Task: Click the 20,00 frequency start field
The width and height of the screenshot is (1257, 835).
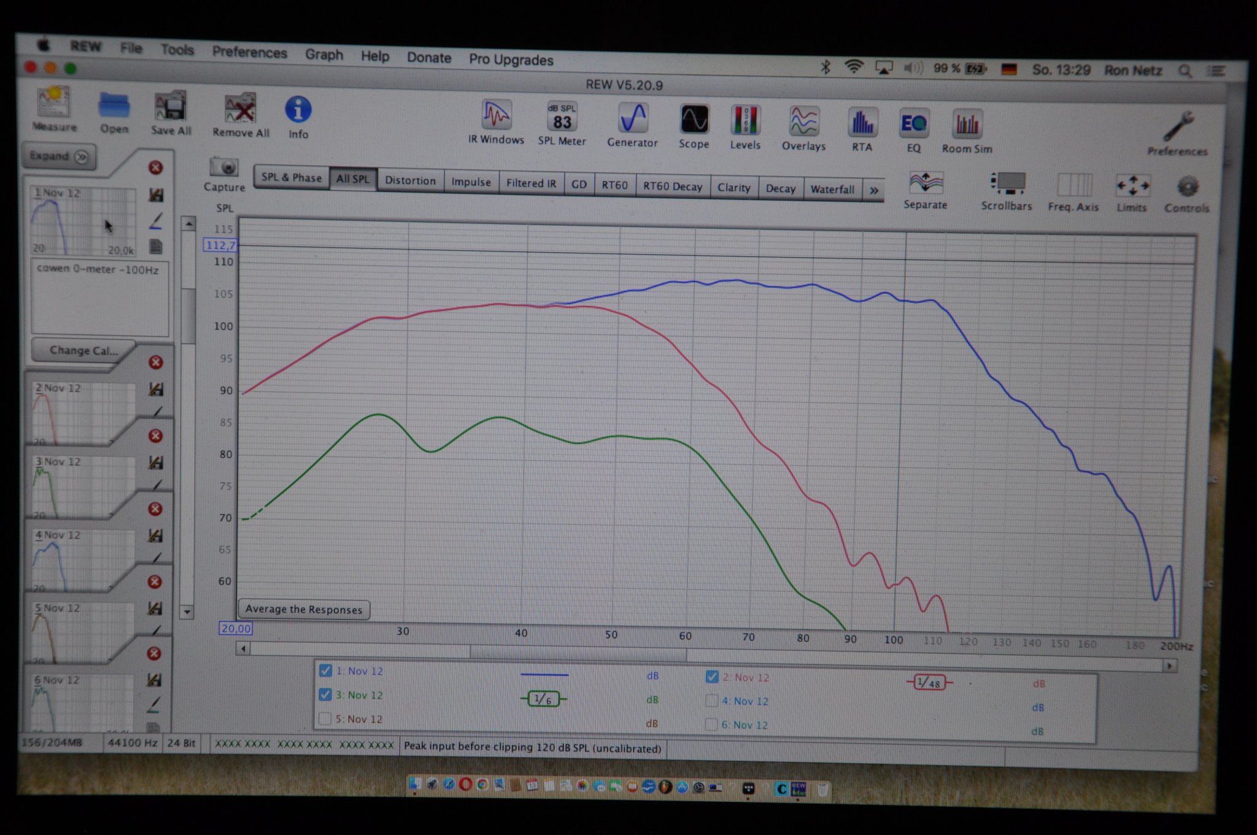Action: click(236, 628)
